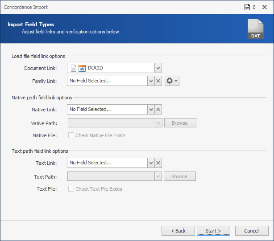The image size is (274, 241).
Task: Click the DAT file icon in header
Action: pos(255,29)
